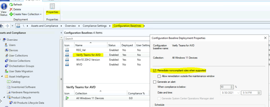Select Hardware Requirements tree item
The image size is (270, 107).
pos(25,92)
